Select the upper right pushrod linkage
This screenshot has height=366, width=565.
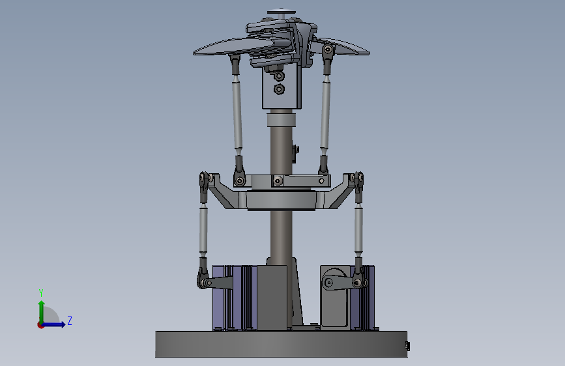point(326,108)
